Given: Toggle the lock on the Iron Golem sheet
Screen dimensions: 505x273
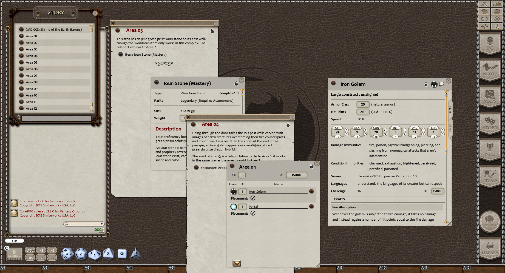Looking at the screenshot, I should click(x=425, y=84).
